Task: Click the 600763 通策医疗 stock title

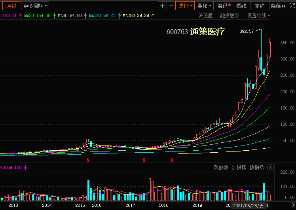Action: tap(195, 32)
